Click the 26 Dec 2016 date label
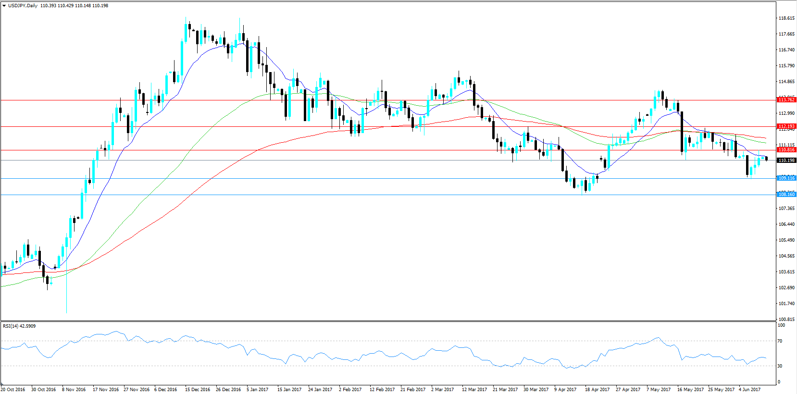The width and height of the screenshot is (797, 394). coord(228,390)
